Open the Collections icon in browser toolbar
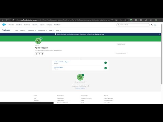This screenshot has height=122, width=163. [x=151, y=20]
